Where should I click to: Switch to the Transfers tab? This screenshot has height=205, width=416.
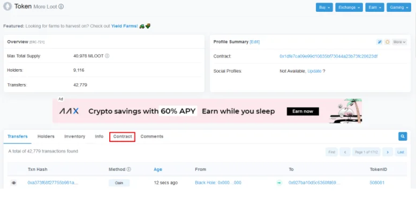tap(18, 136)
